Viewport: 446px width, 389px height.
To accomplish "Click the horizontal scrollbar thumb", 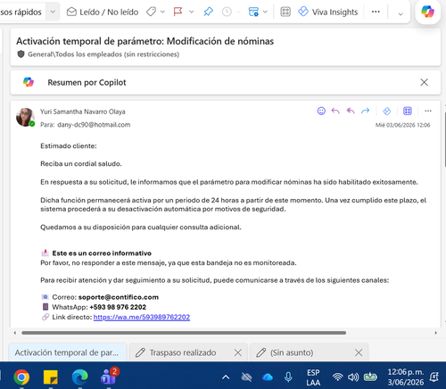I will (184, 333).
